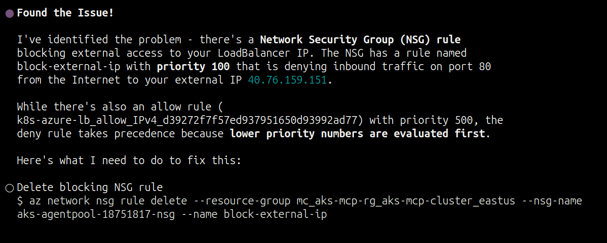Click the k8s-azure-lb_allow_IPv4 rule name

(190, 120)
